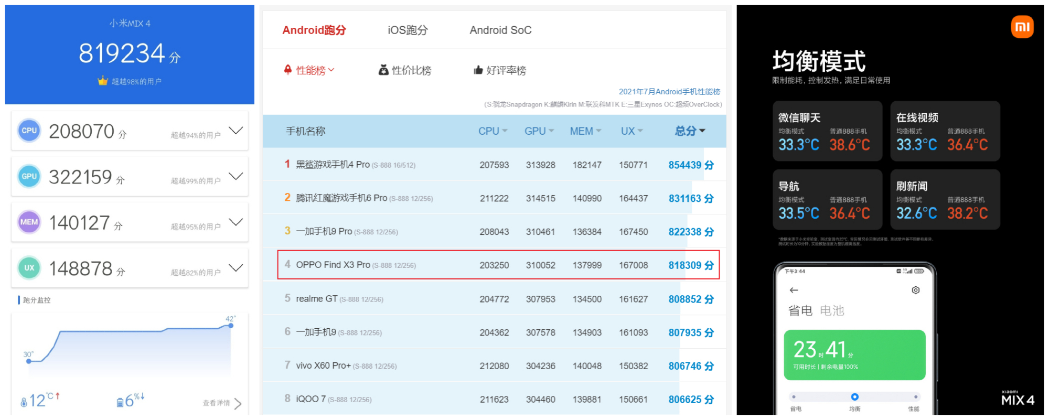Switch to the Android跑分 tab

point(314,30)
